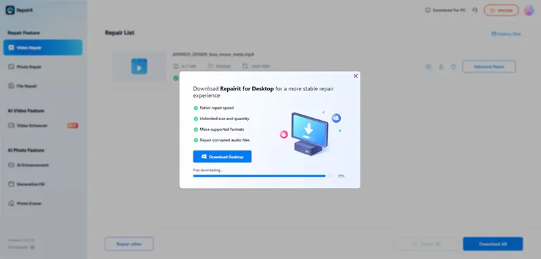Open the user avatar profile
The width and height of the screenshot is (541, 259).
(x=529, y=10)
